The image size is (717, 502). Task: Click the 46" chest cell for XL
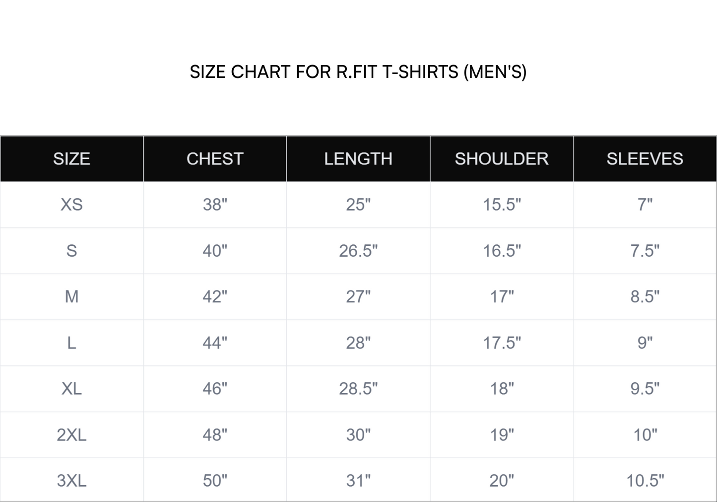[215, 389]
